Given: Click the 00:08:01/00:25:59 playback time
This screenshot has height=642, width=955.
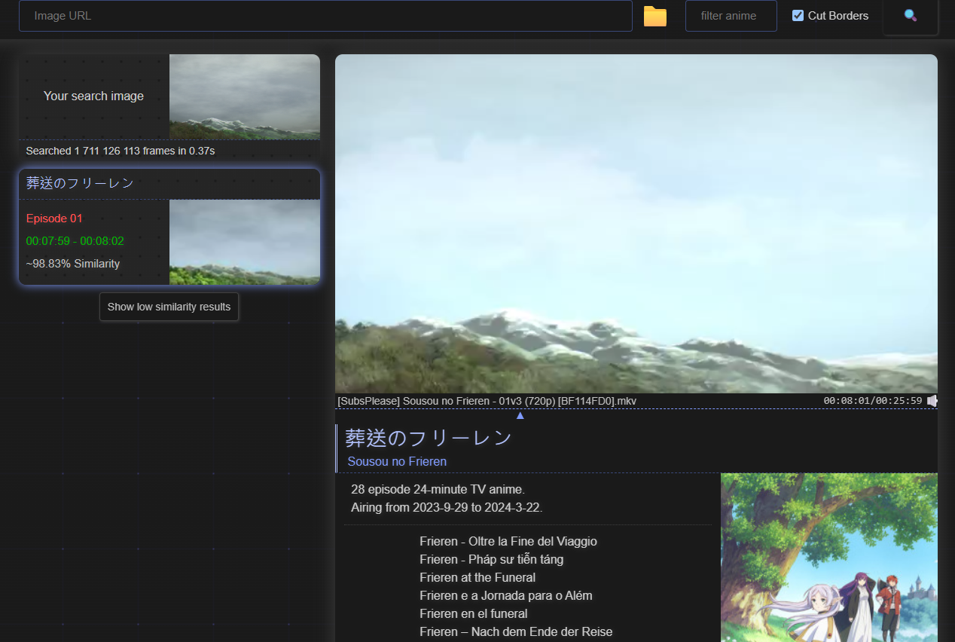Looking at the screenshot, I should 873,401.
